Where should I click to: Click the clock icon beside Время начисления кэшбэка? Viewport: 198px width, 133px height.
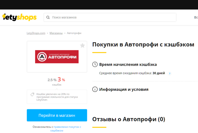[95, 65]
